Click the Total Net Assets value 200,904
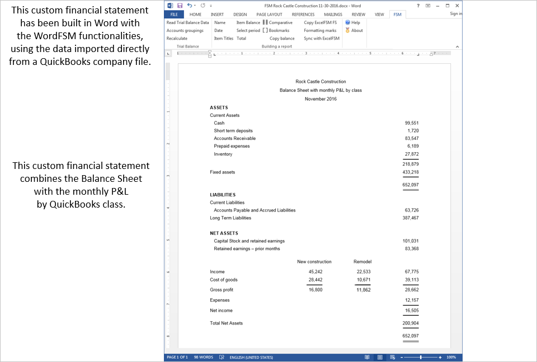Screen dimensions: 537x362 click(411, 323)
